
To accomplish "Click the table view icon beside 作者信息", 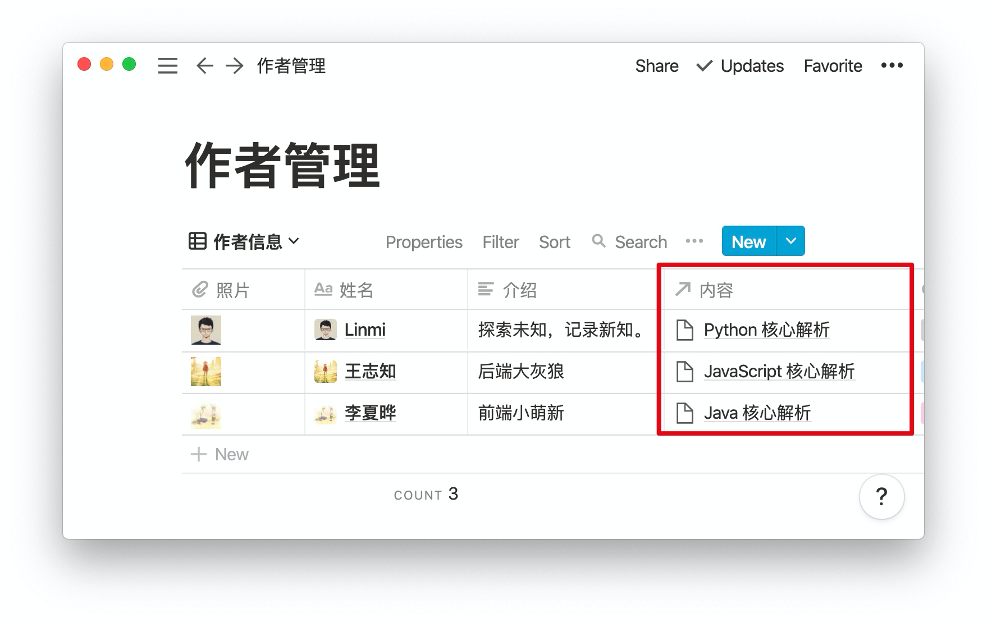I will 197,241.
